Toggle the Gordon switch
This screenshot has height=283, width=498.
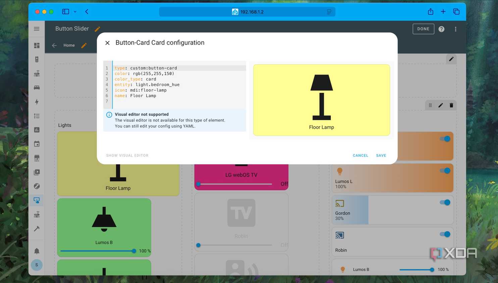[x=445, y=203]
